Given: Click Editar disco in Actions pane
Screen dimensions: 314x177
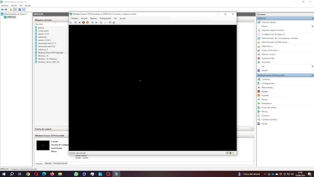Looking at the screenshot, I should pyautogui.click(x=267, y=46).
